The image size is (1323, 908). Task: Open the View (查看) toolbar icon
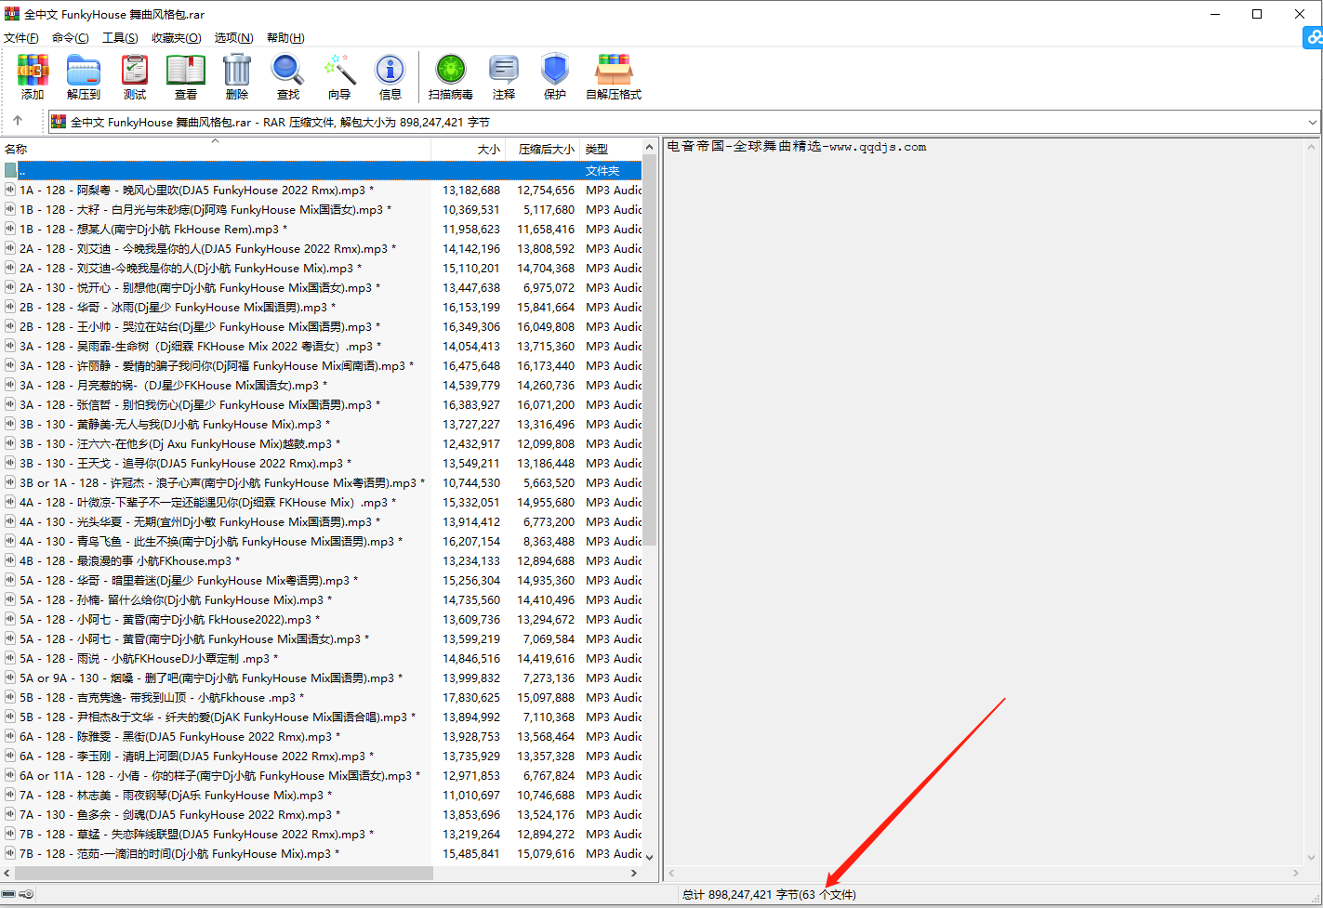[x=186, y=76]
